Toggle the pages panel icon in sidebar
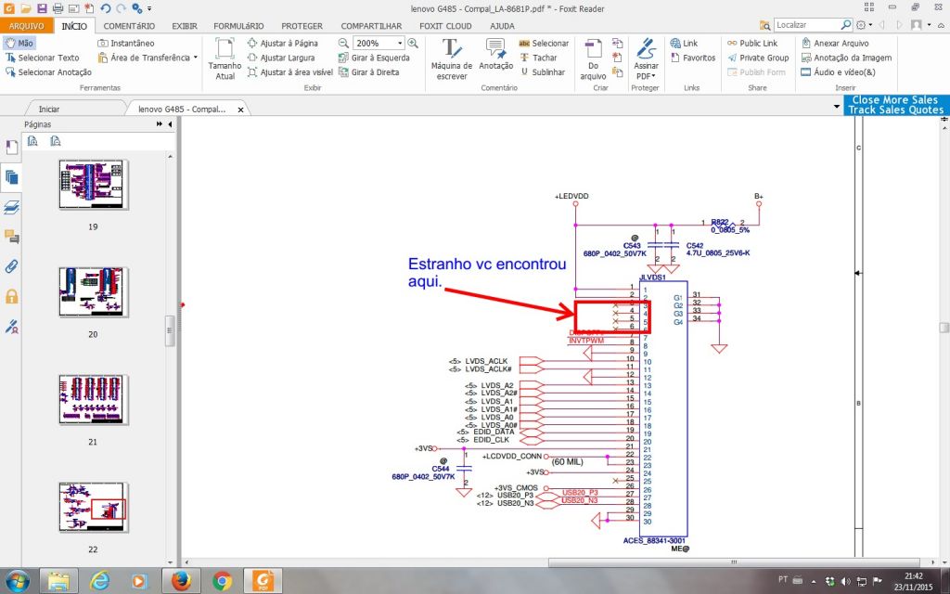 tap(11, 177)
